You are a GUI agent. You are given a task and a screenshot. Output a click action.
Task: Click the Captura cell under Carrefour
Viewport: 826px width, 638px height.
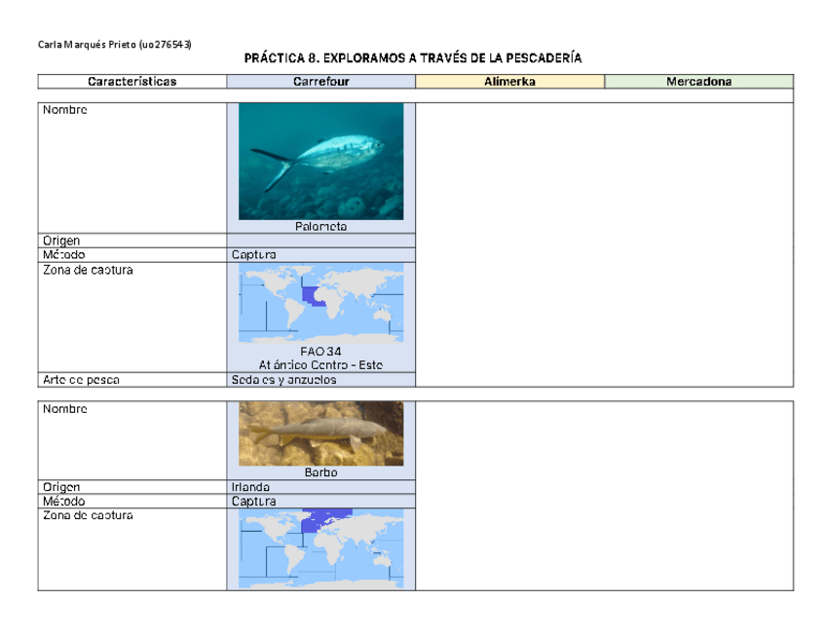pos(252,254)
